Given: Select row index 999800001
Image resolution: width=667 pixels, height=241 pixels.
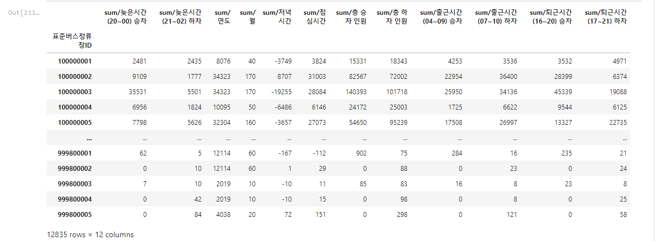Looking at the screenshot, I should click(75, 153).
